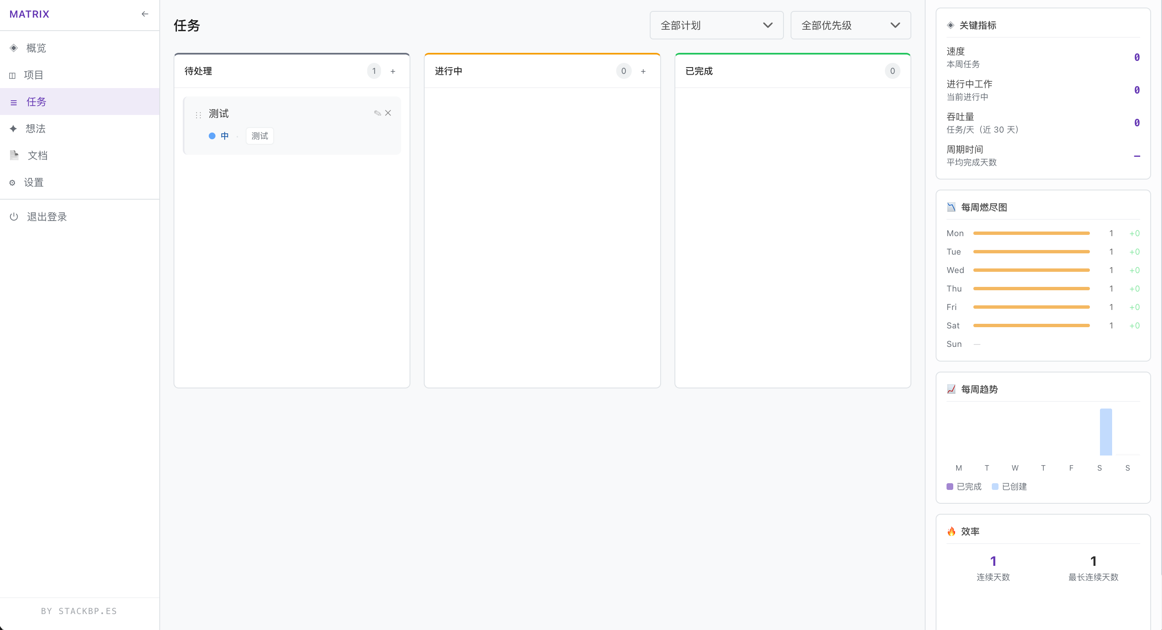Click the 最长连续天数 value
The image size is (1162, 630).
click(1093, 561)
